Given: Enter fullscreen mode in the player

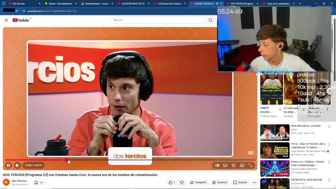Looking at the screenshot, I should [x=250, y=165].
